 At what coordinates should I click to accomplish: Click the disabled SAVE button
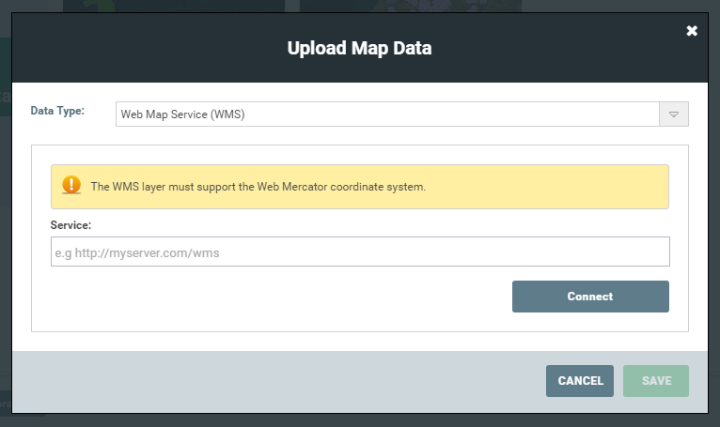tap(656, 381)
